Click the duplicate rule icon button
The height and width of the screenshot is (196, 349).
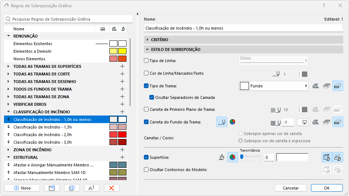72,188
